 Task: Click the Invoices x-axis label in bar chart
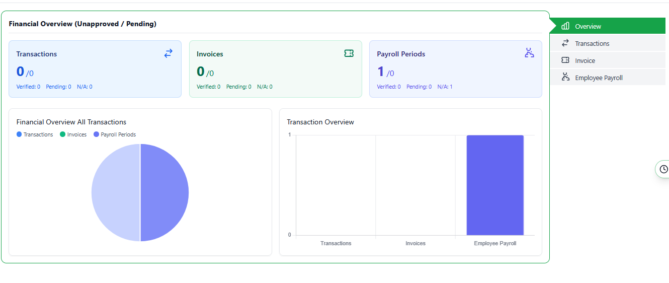[415, 243]
